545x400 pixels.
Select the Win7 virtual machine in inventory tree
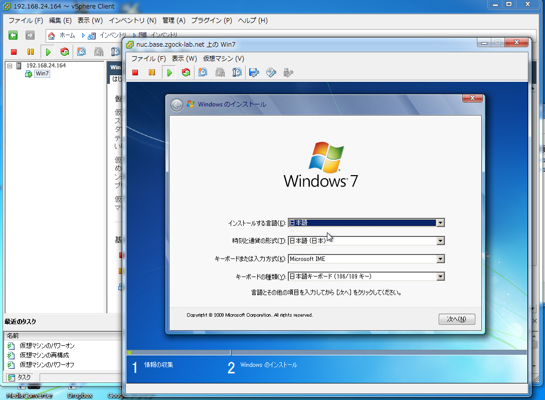(42, 74)
